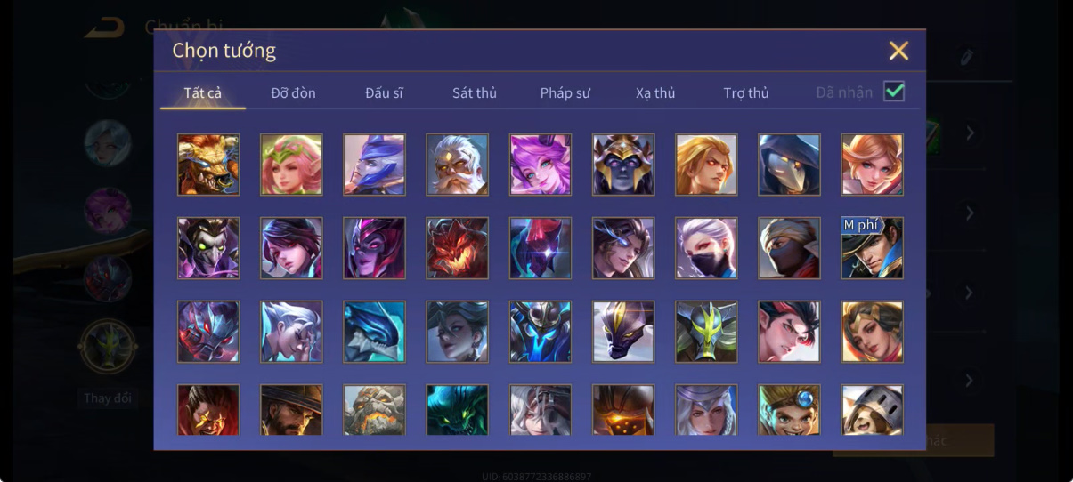Image resolution: width=1073 pixels, height=482 pixels.
Task: Choose the stone golem hero portrait
Action: [x=374, y=410]
